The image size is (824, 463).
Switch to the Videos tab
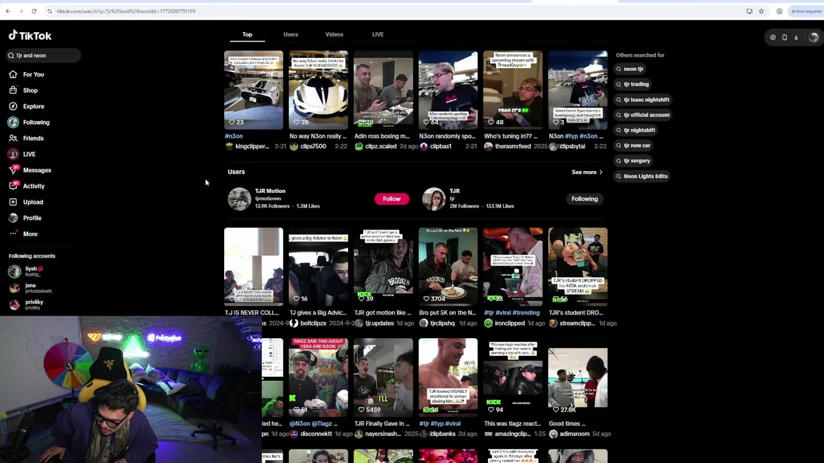click(334, 35)
